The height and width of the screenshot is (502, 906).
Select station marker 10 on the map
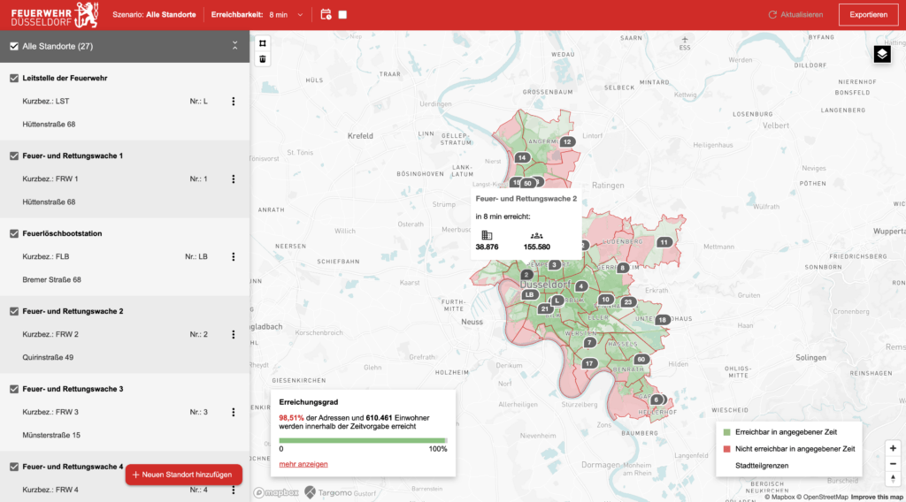pos(605,300)
